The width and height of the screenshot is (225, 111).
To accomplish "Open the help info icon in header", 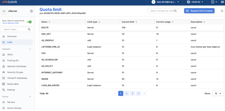I will [x=212, y=2].
